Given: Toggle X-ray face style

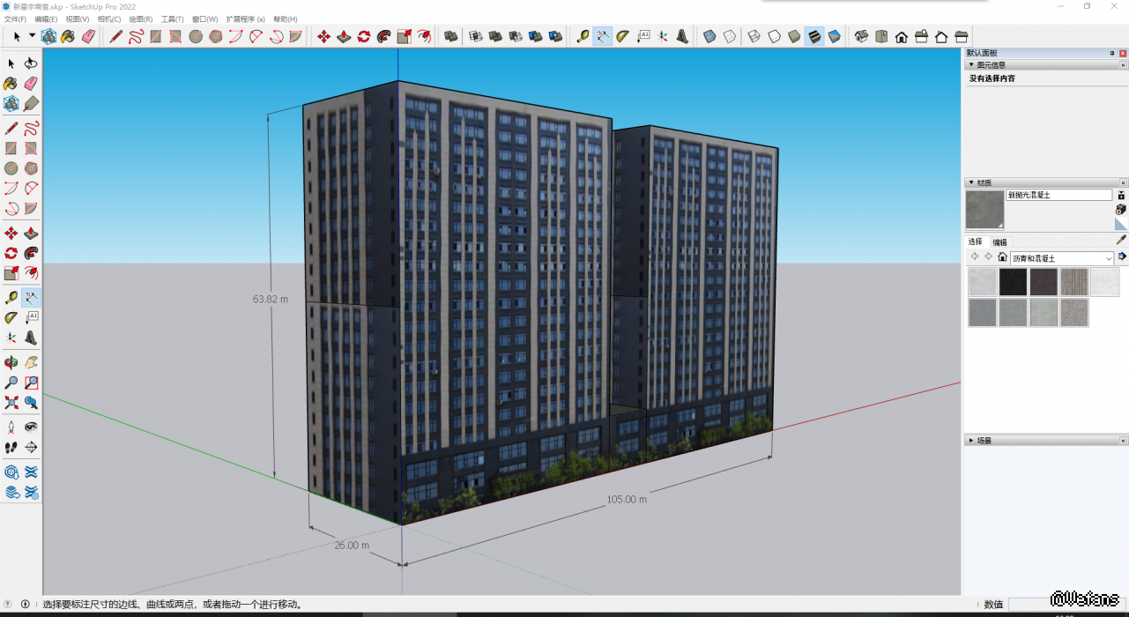Looking at the screenshot, I should pyautogui.click(x=709, y=36).
